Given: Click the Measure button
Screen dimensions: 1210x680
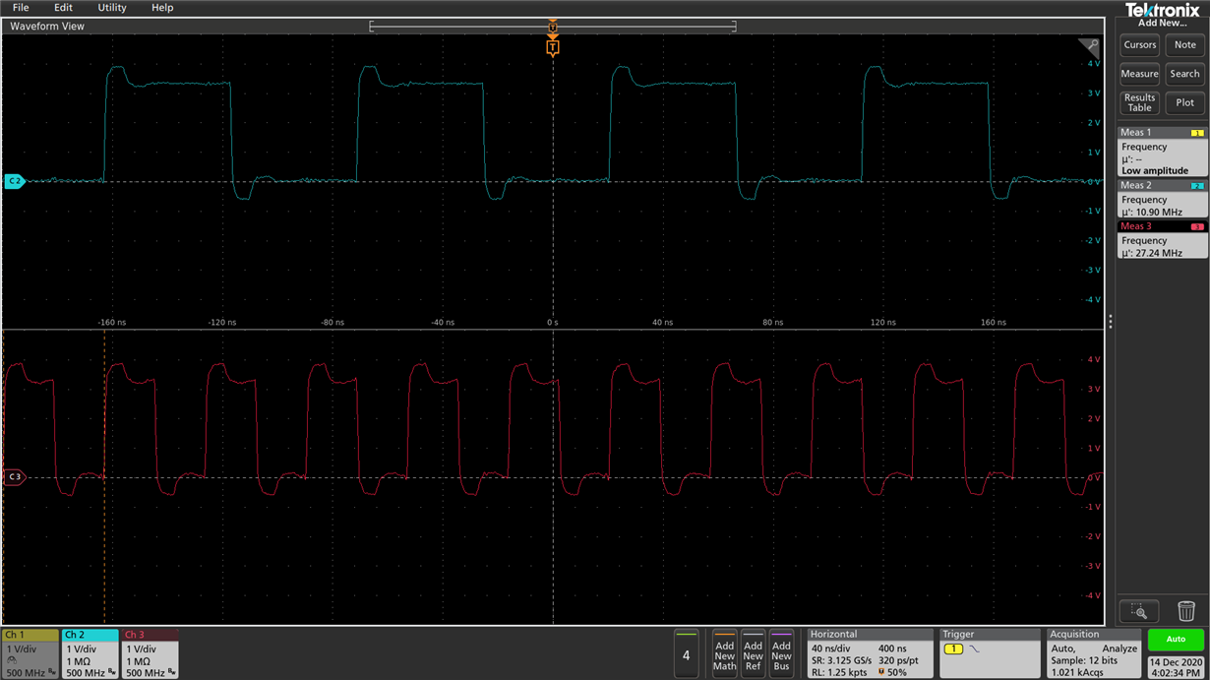Looking at the screenshot, I should (1140, 74).
